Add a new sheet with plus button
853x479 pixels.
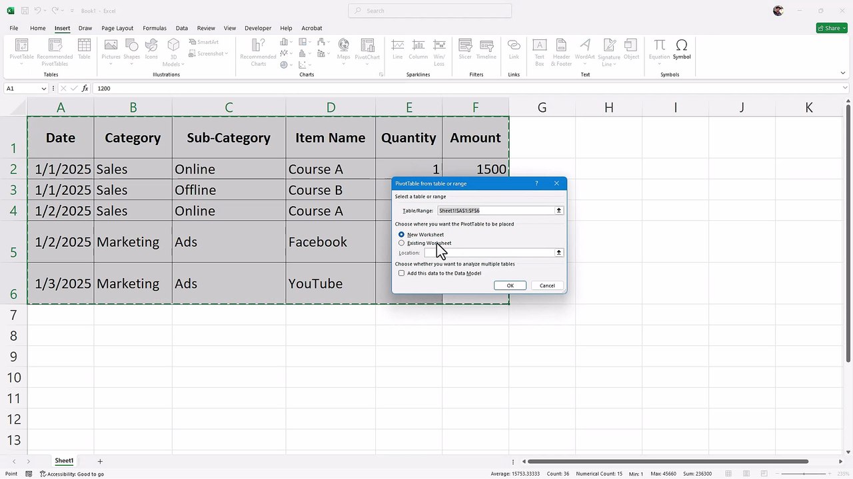100,461
